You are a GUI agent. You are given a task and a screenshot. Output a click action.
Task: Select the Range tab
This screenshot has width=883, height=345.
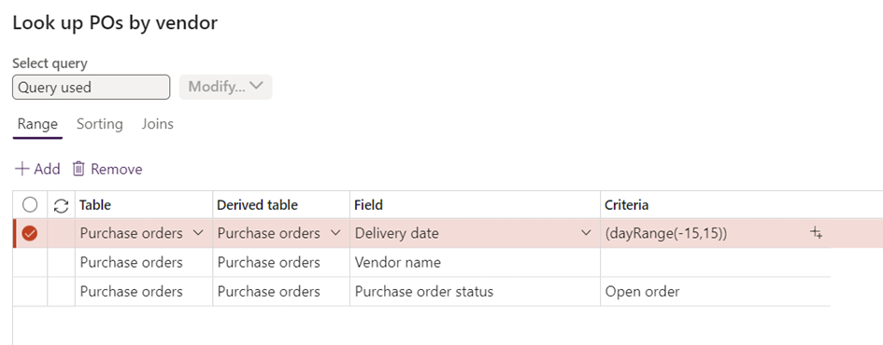tap(37, 124)
